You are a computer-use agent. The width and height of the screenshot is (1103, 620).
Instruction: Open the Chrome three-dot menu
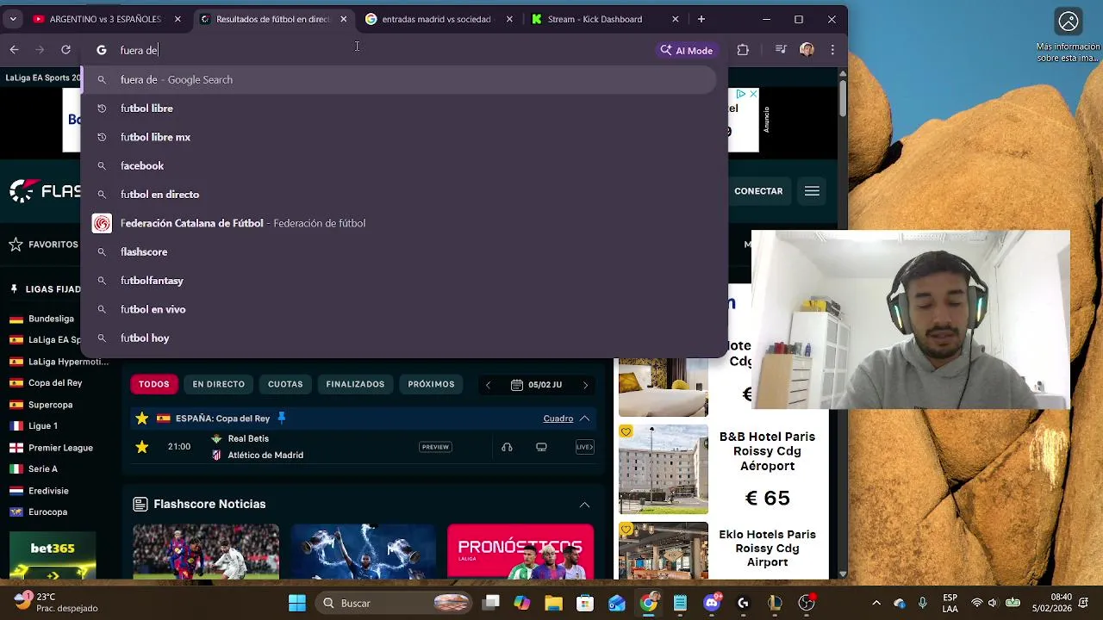pyautogui.click(x=832, y=50)
